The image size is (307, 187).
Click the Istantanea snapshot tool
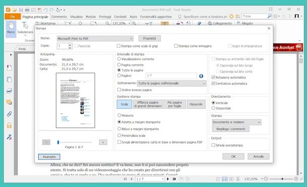pyautogui.click(x=45, y=23)
